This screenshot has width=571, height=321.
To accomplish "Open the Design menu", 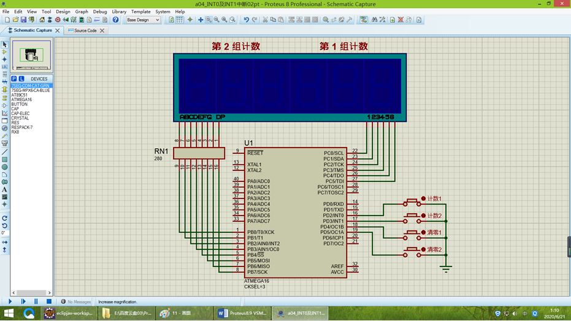I will pos(63,12).
